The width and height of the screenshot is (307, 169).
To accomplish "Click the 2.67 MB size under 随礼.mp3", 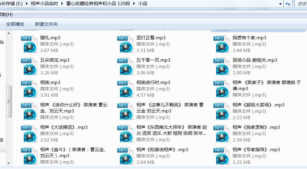I will [49, 50].
